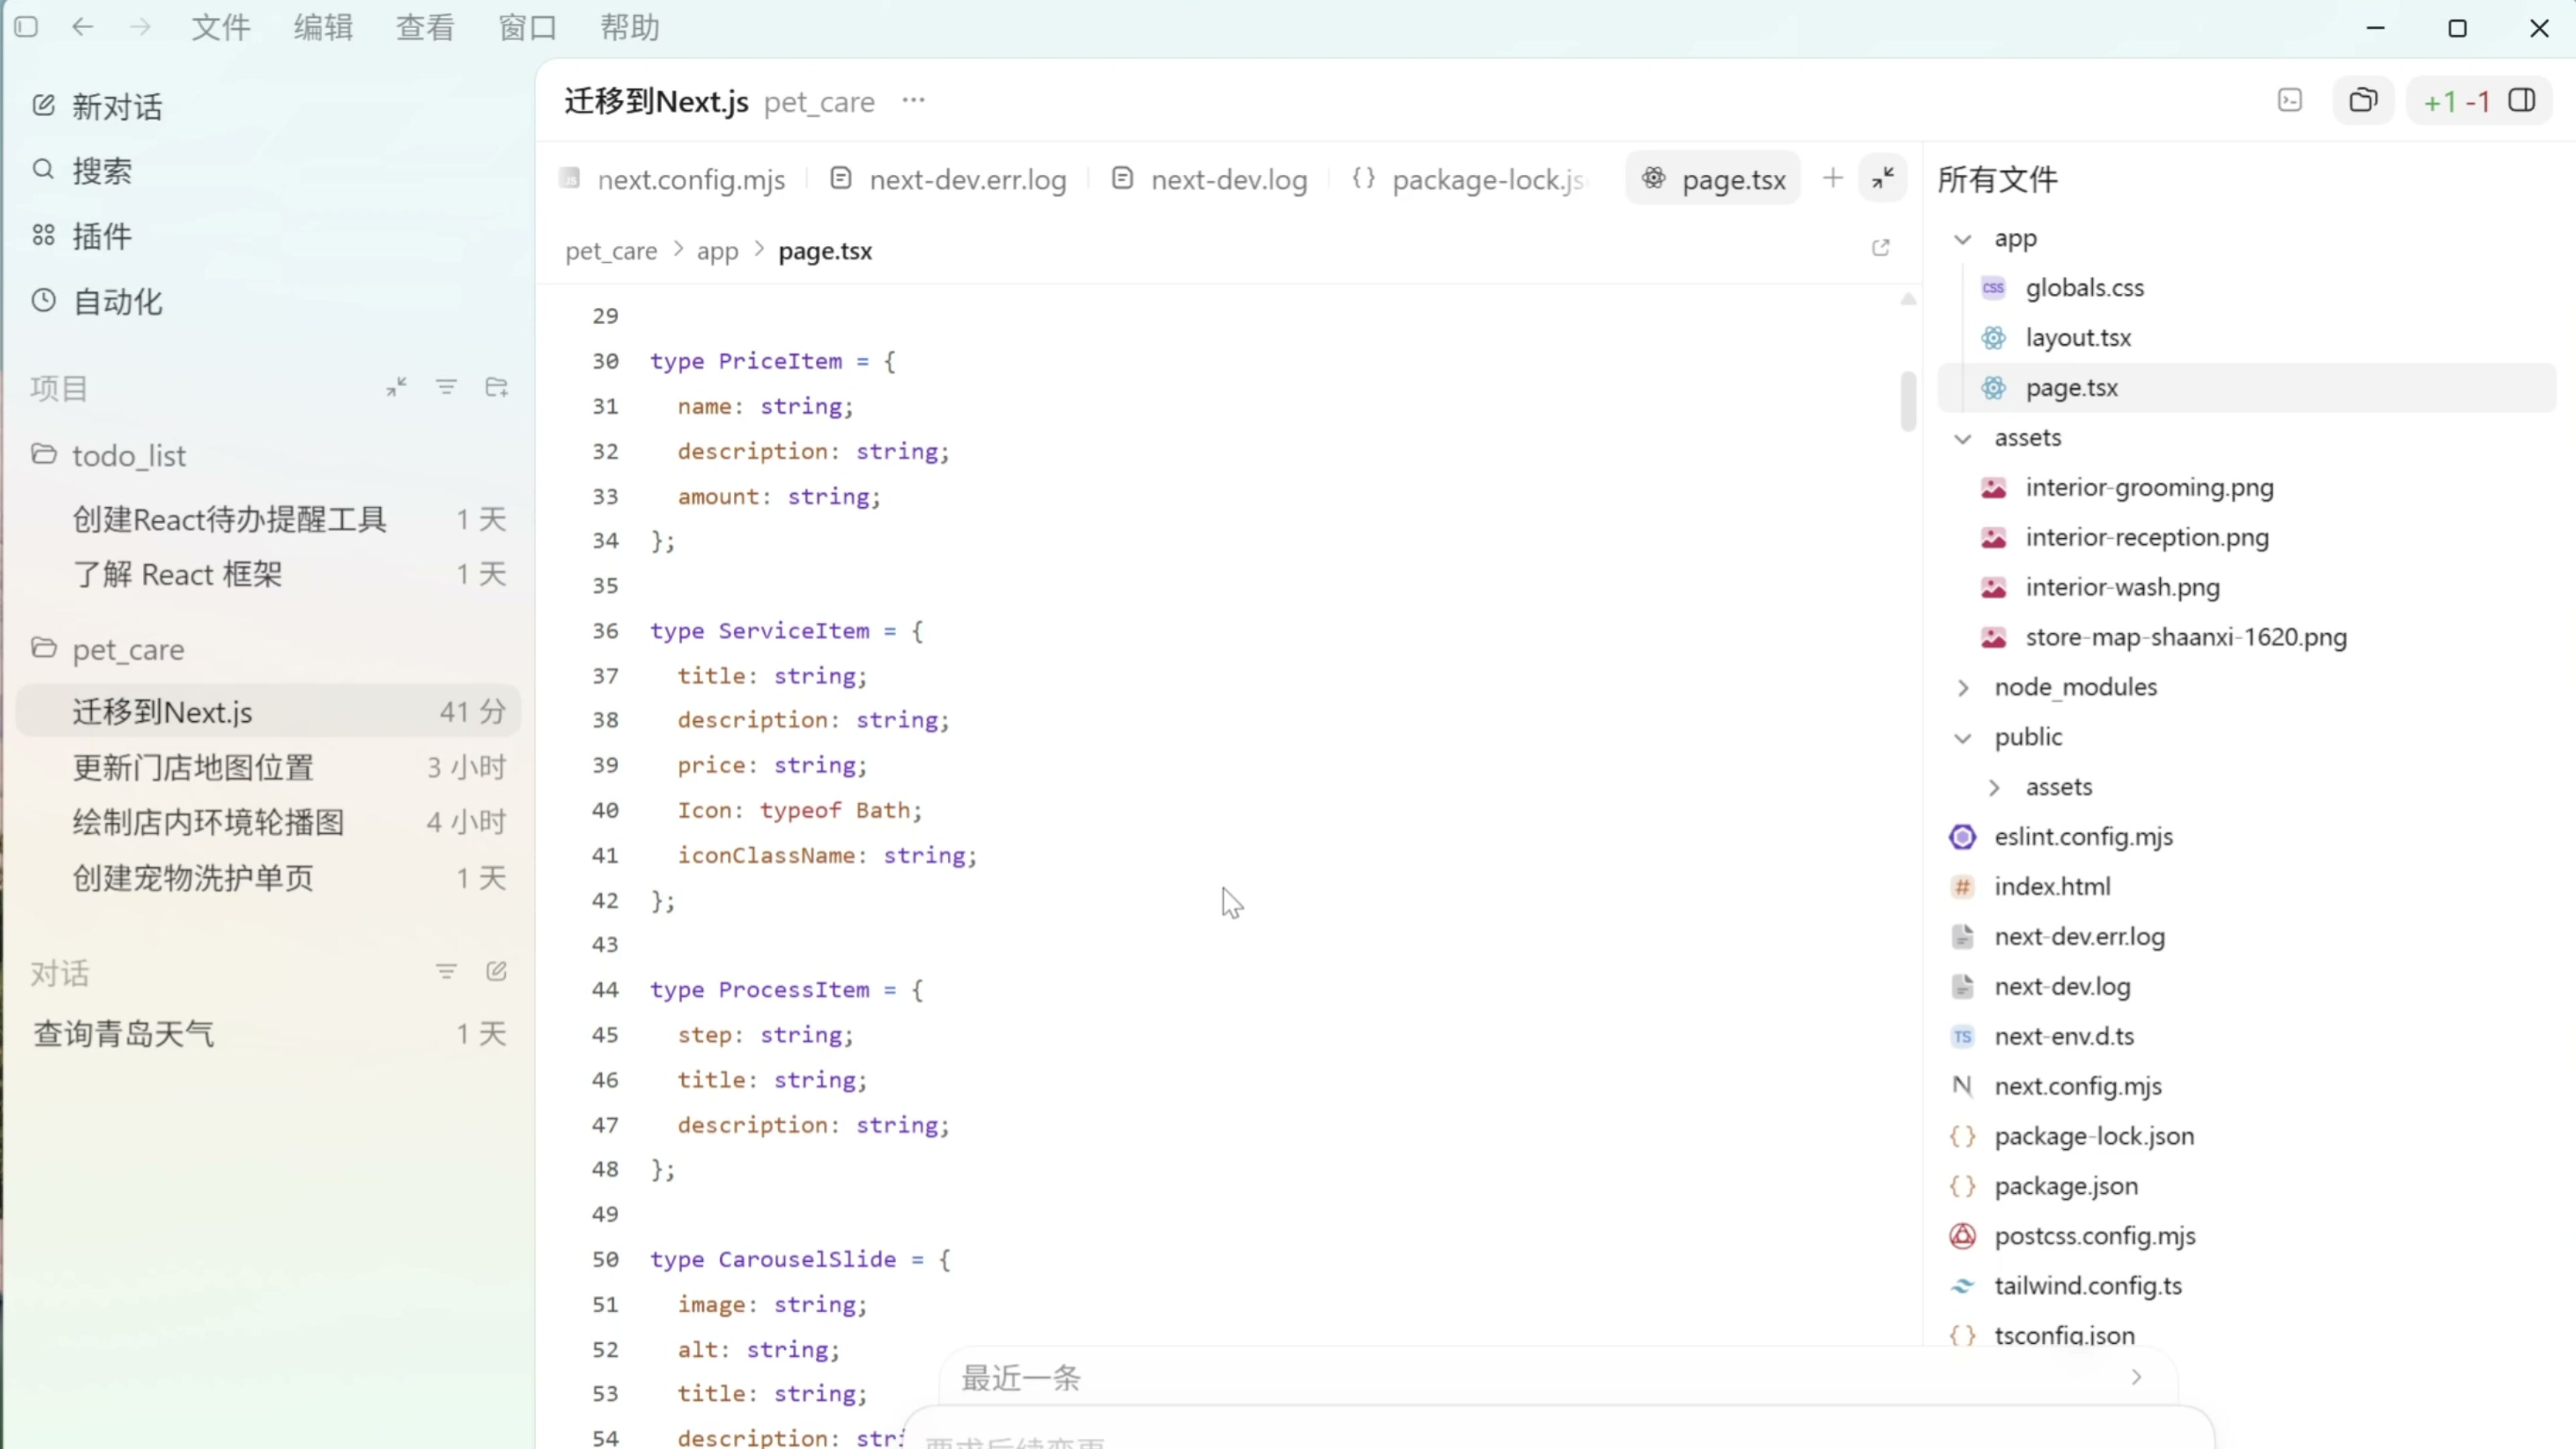The width and height of the screenshot is (2576, 1449).
Task: Toggle the left sidebar panel icon
Action: (27, 27)
